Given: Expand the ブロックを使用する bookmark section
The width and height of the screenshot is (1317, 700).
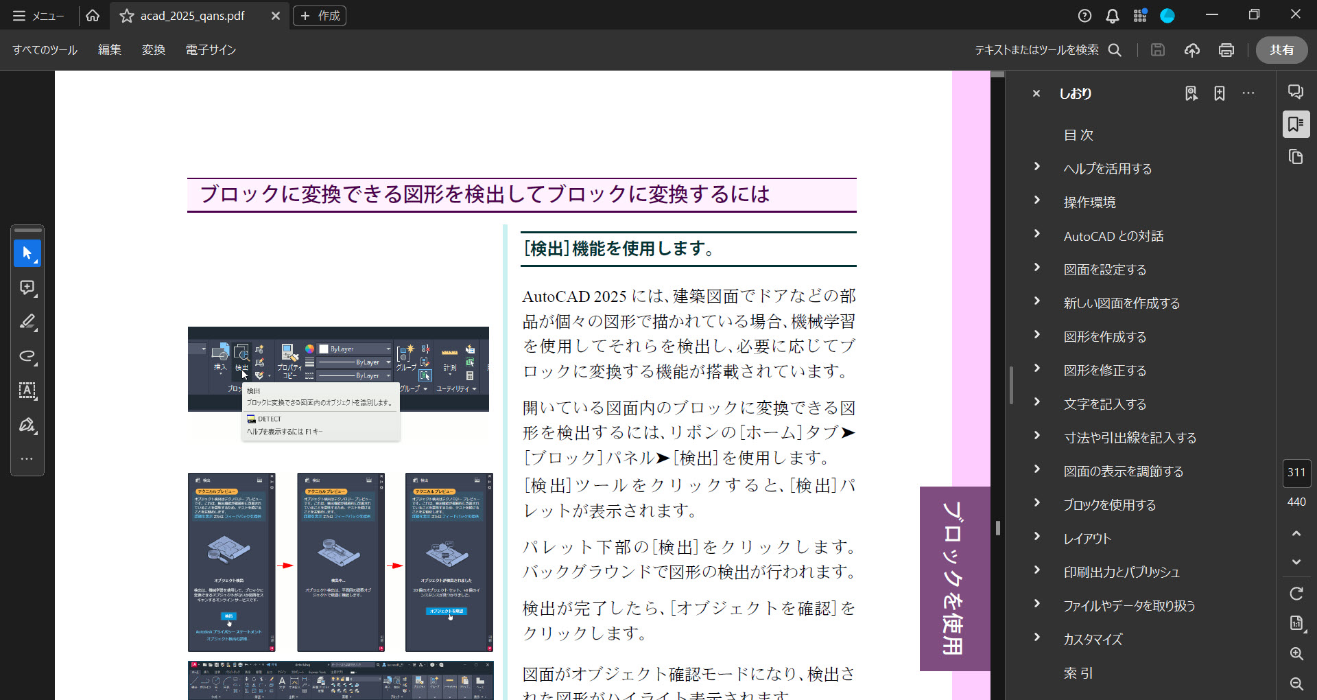Looking at the screenshot, I should [1036, 504].
